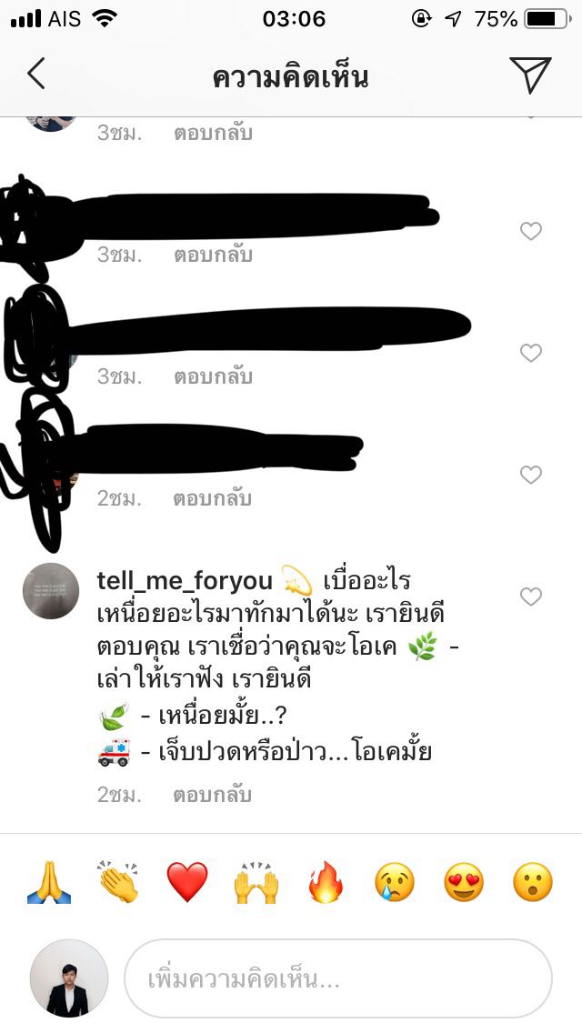Insert the praying hands emoji
582x1033 pixels.
tap(49, 882)
